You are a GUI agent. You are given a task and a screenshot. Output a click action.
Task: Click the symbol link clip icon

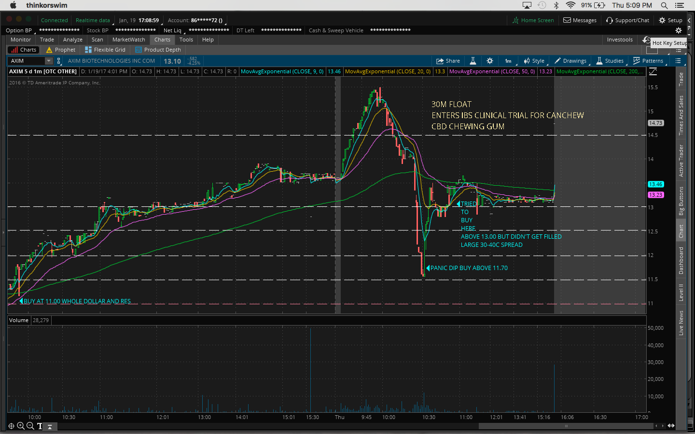pos(59,61)
